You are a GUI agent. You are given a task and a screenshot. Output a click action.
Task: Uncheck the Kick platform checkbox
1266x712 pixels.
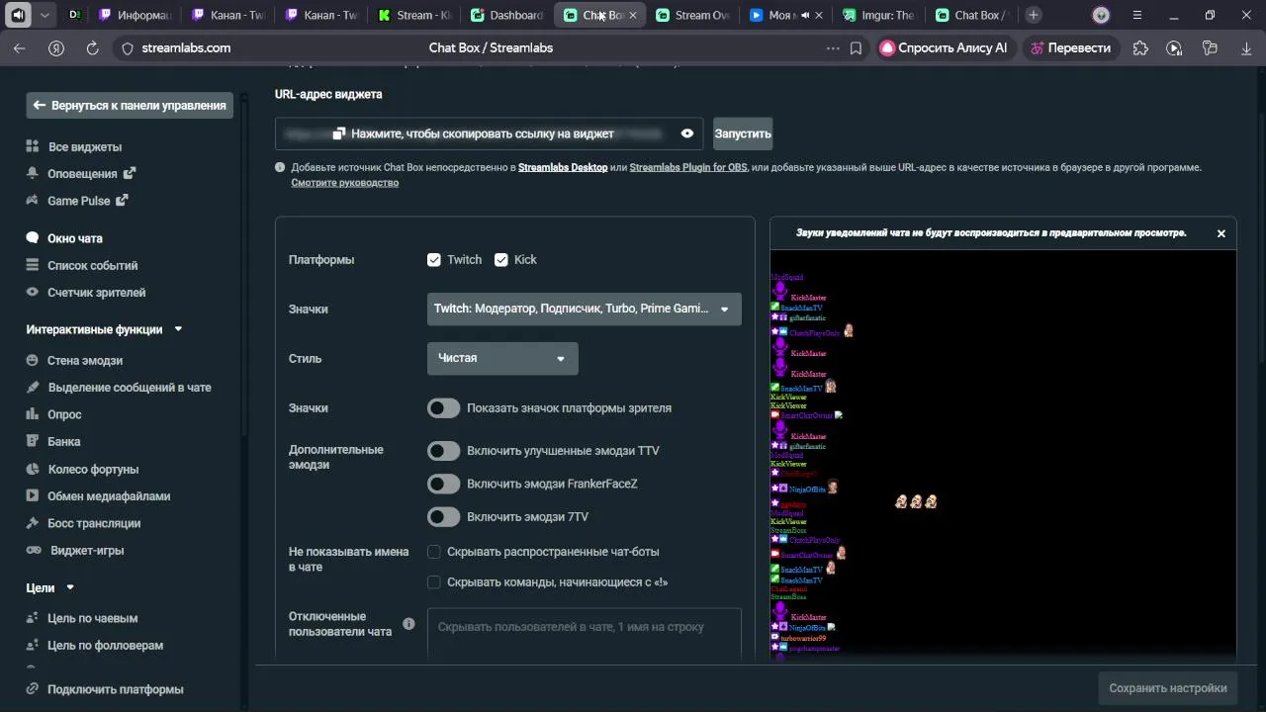(x=500, y=259)
